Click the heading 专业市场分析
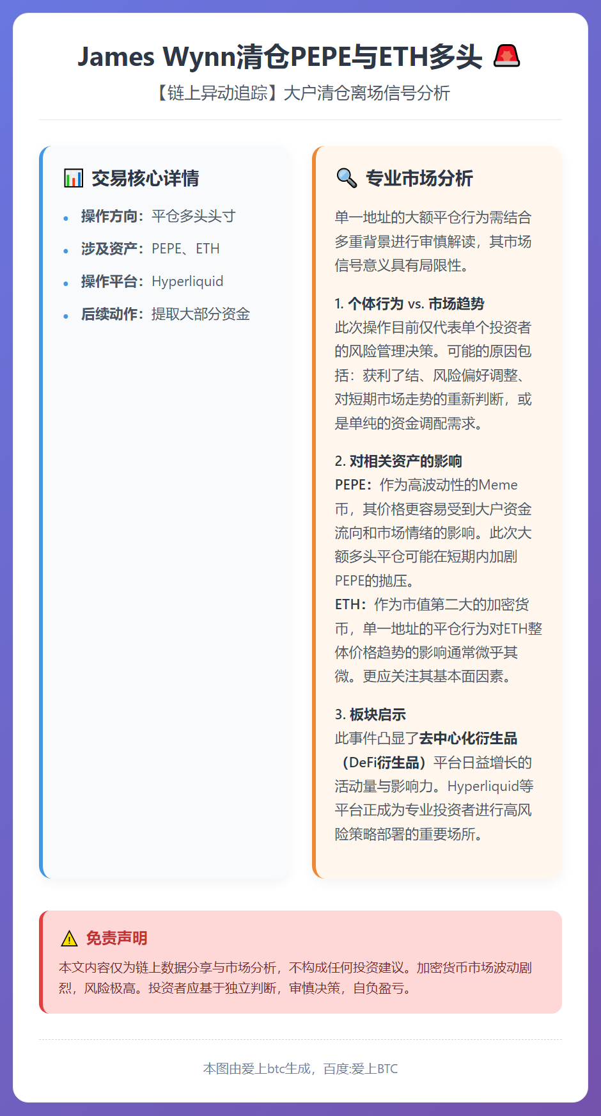Viewport: 601px width, 1116px height. [419, 178]
